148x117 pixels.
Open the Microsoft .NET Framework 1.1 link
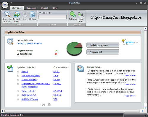coord(36,84)
